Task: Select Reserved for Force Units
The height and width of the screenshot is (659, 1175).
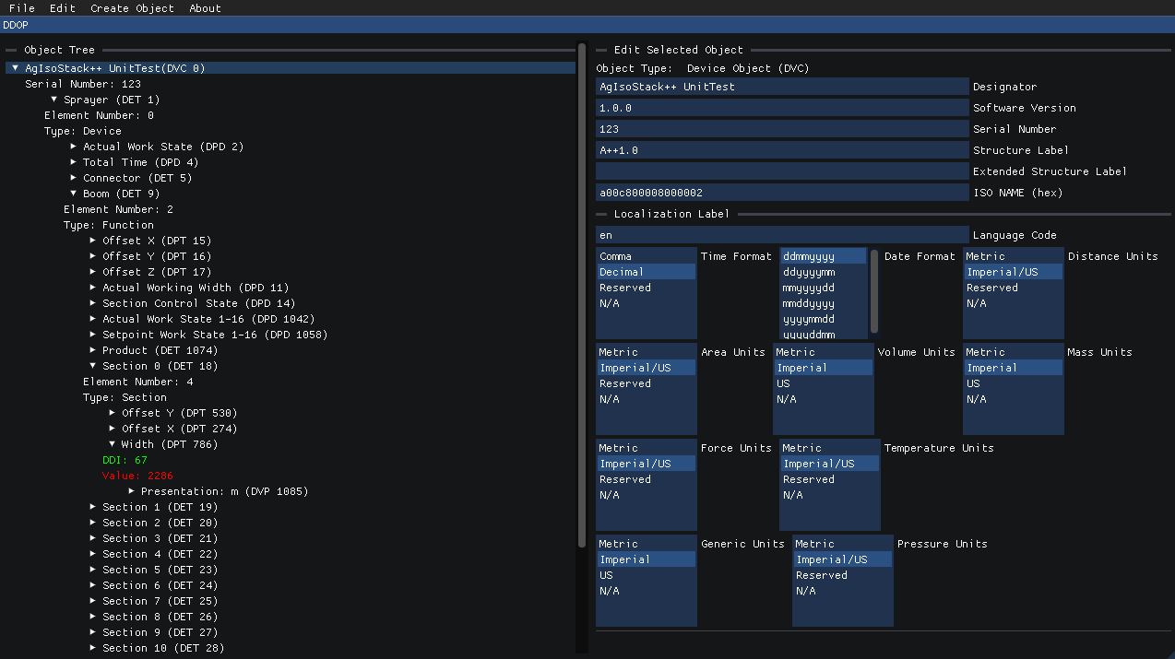Action: click(x=646, y=479)
